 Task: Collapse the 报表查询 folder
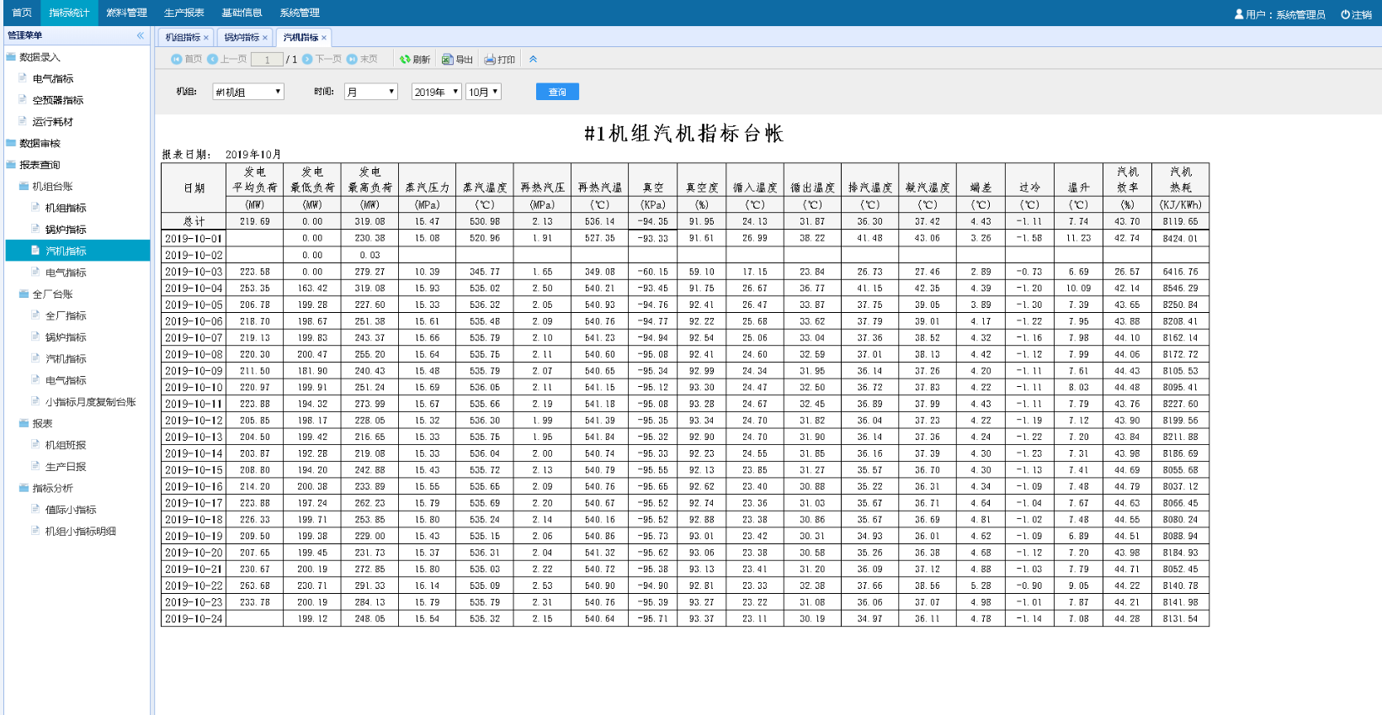(40, 165)
